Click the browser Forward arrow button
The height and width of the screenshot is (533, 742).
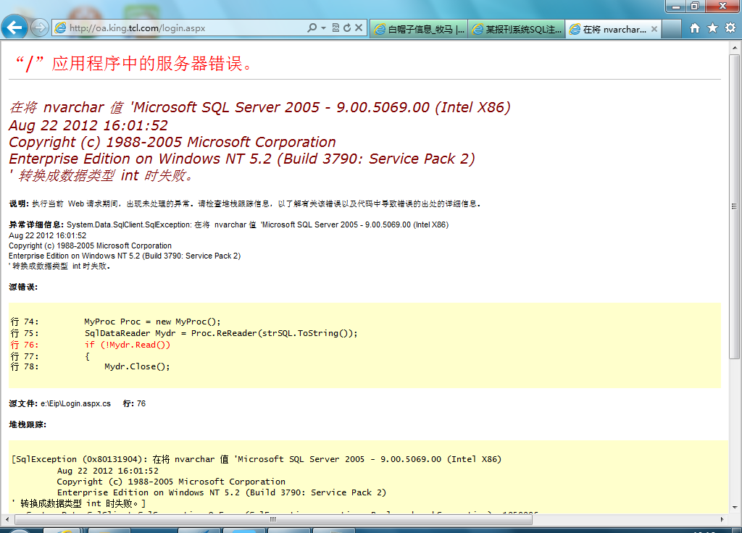40,28
